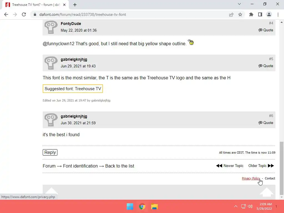Open Suggested font: Treehouse TV box
Screen dimensions: 284x213
[x=73, y=88]
